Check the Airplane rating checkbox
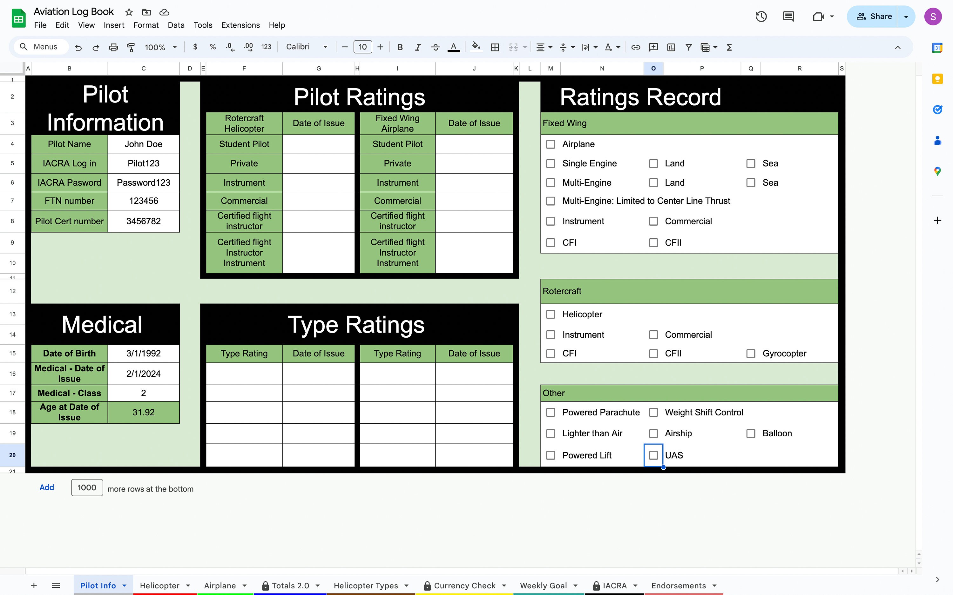 coord(550,144)
